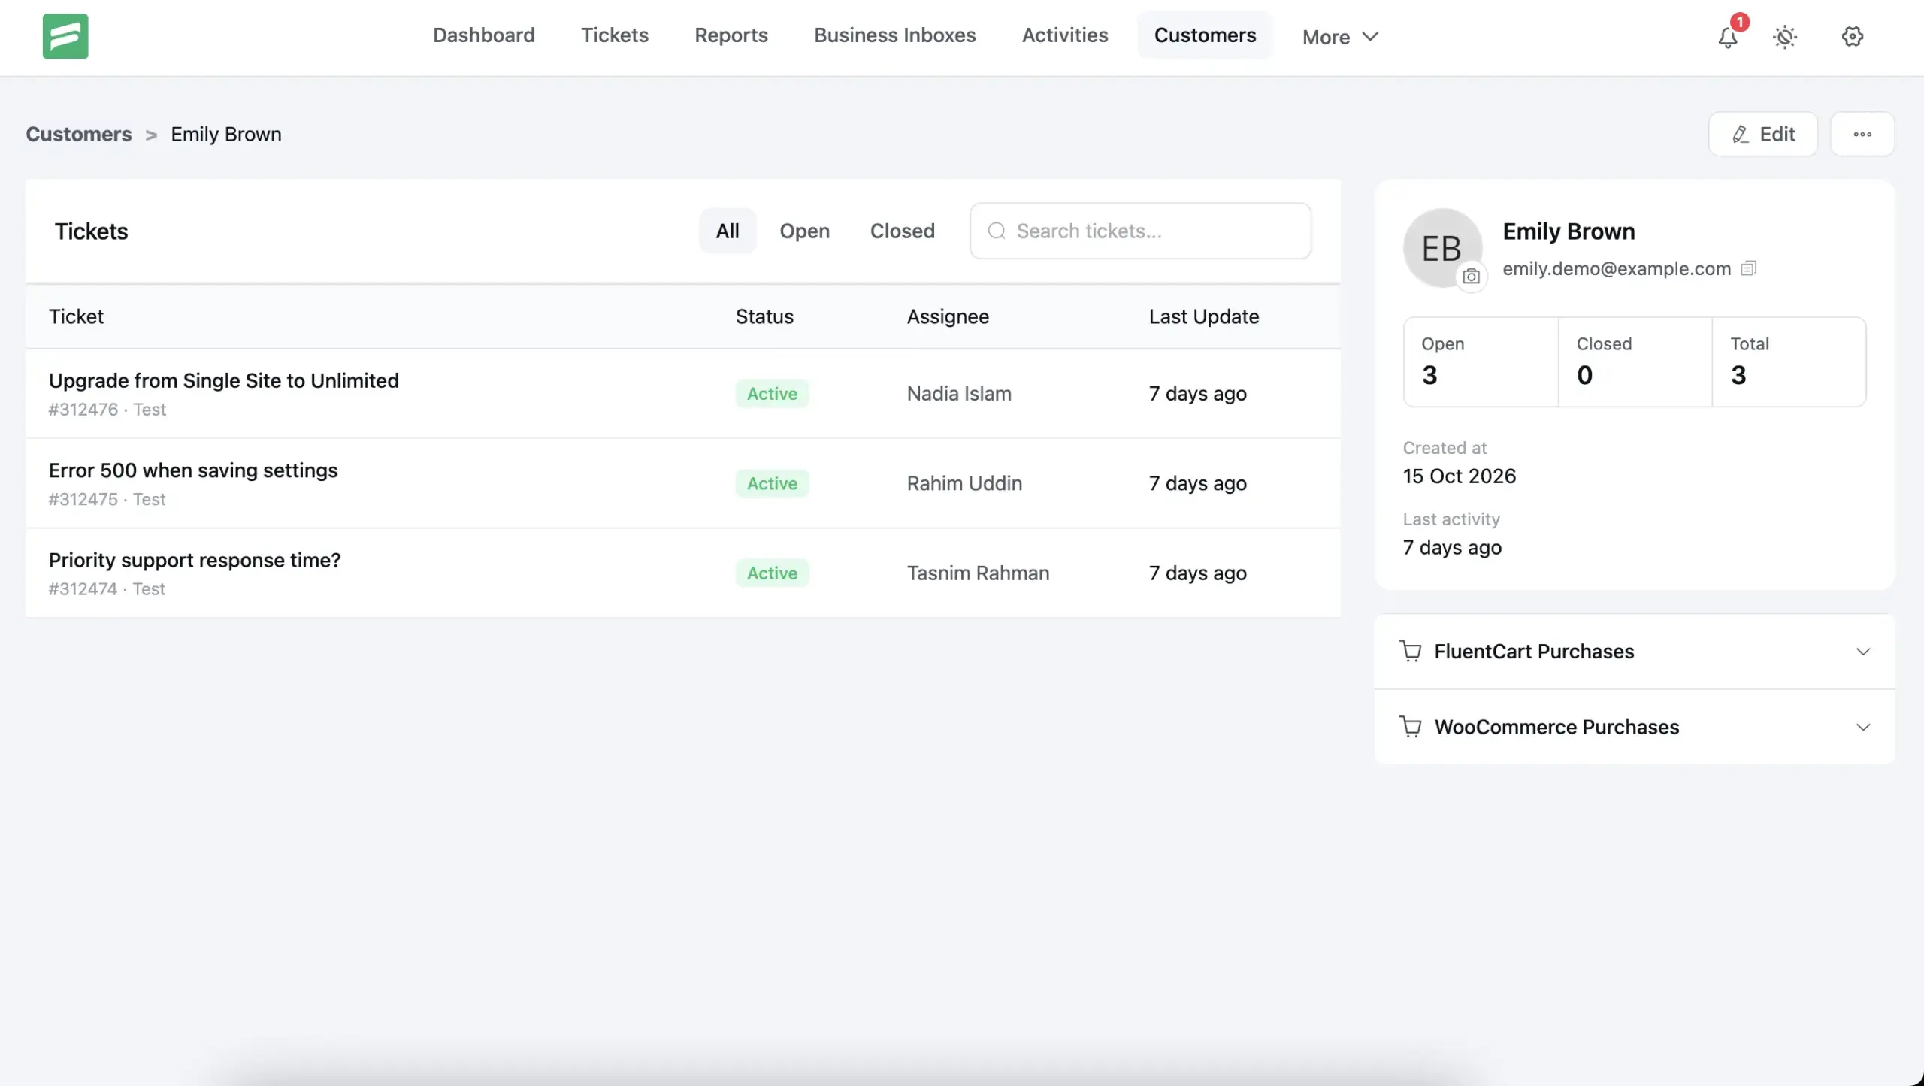Go to Dashboard

pyautogui.click(x=483, y=35)
